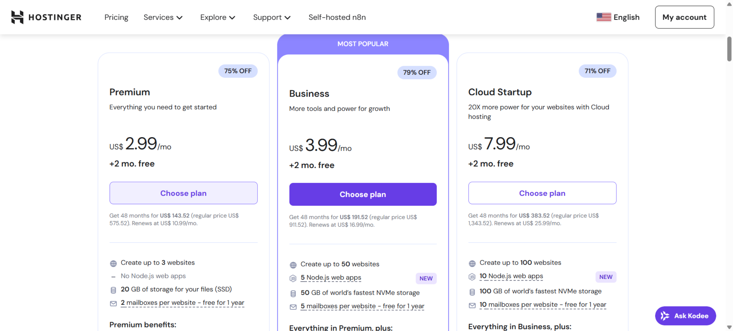Open the Ask Kodee chat assistant

(x=685, y=316)
